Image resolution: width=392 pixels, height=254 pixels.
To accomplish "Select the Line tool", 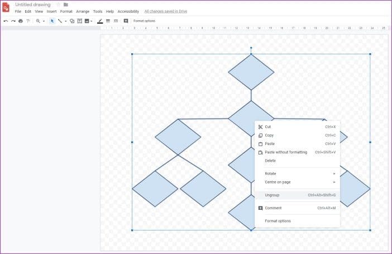I will tap(60, 21).
